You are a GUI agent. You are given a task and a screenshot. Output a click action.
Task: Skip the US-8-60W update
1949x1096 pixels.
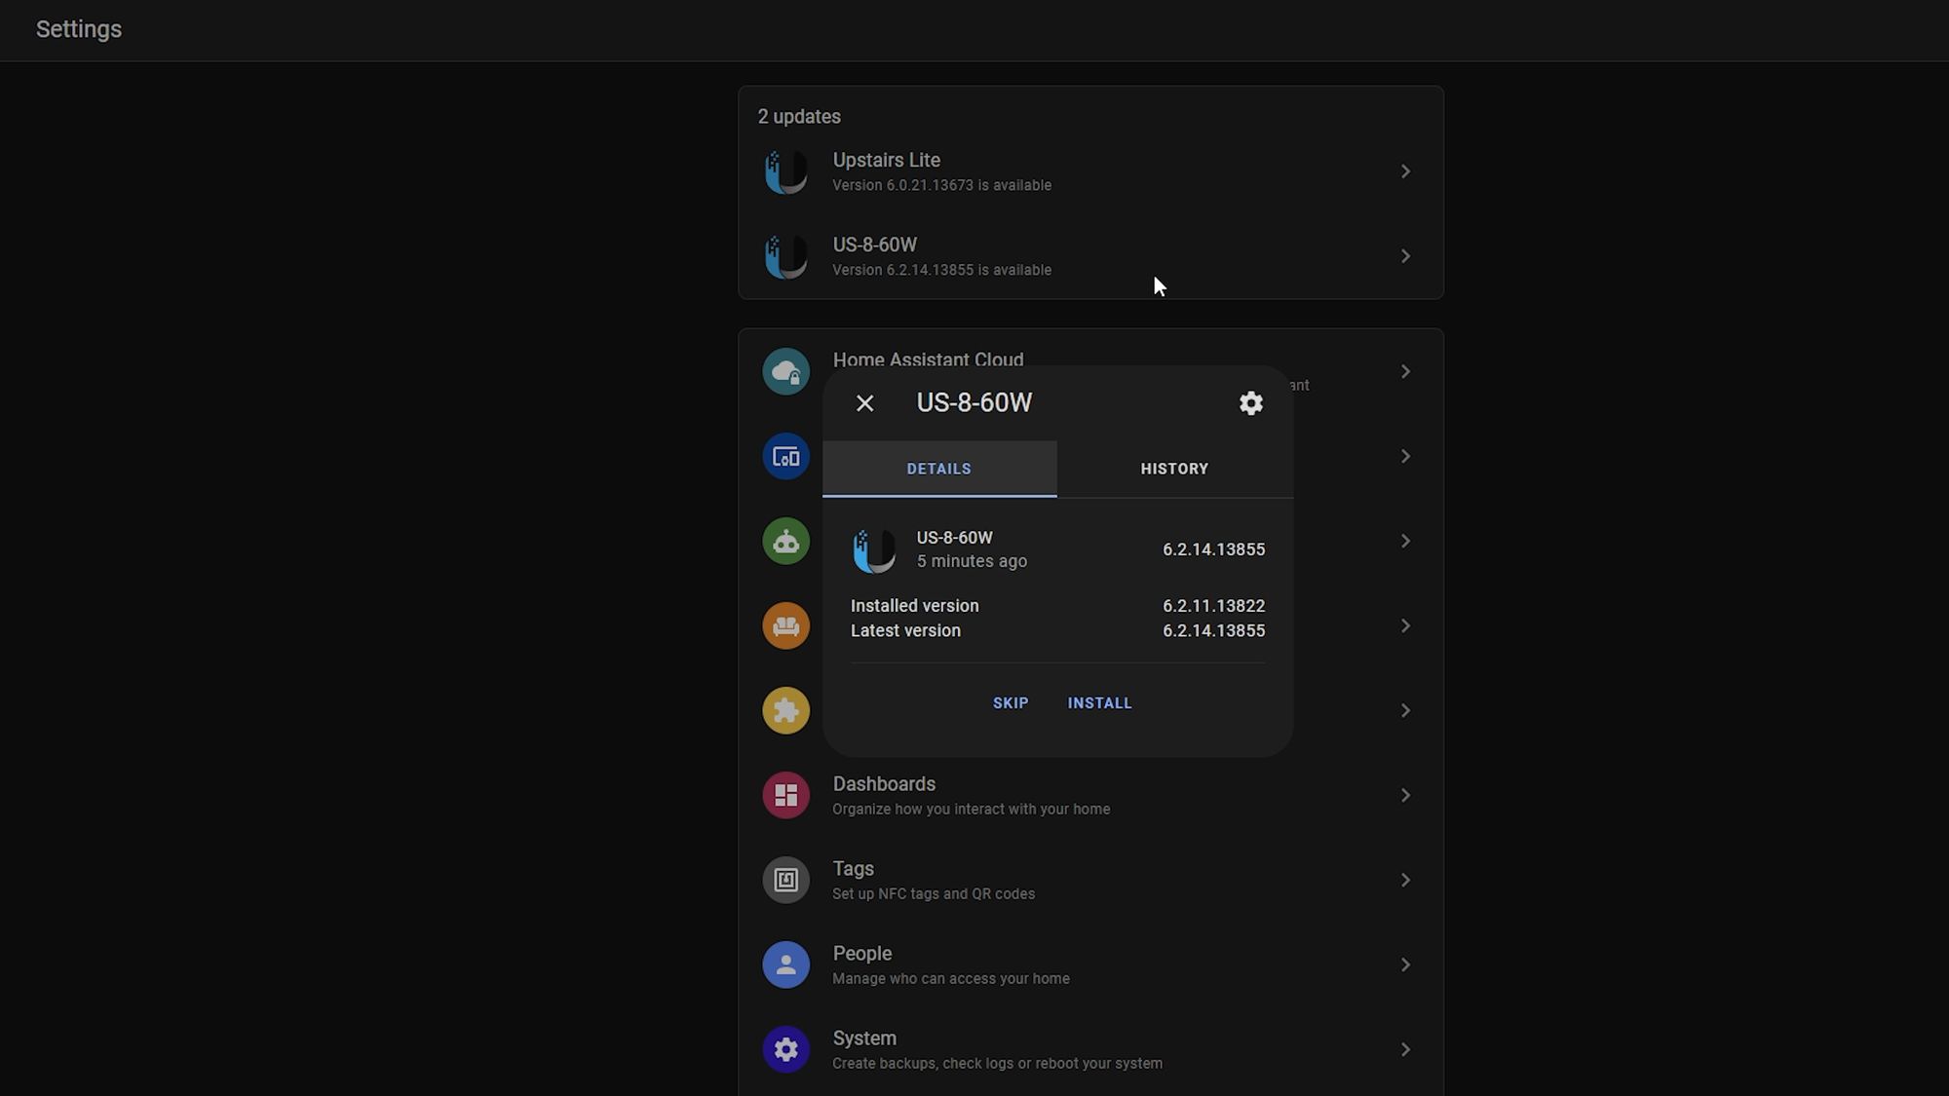tap(1011, 703)
